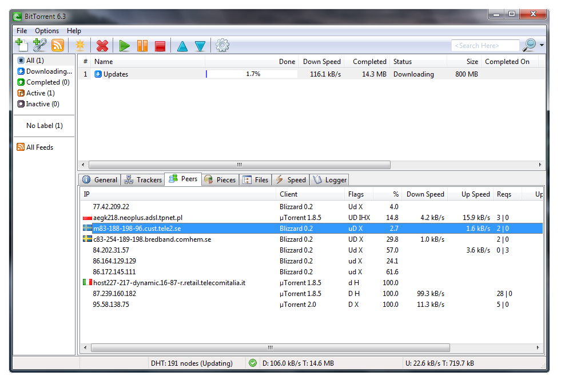
Task: Open the RSS feed toolbar icon
Action: [58, 45]
